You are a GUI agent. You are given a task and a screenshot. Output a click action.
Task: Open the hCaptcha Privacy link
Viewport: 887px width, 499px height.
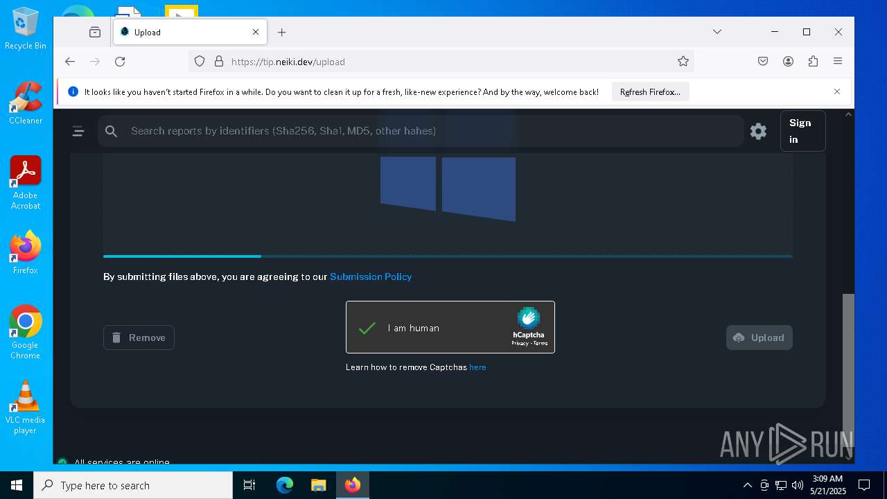pyautogui.click(x=520, y=343)
